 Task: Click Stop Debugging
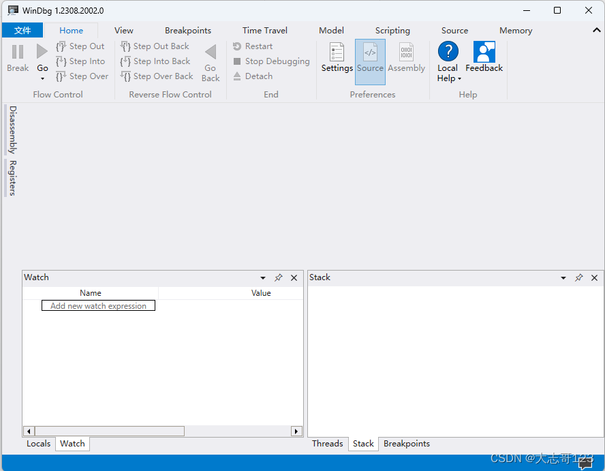pos(271,61)
